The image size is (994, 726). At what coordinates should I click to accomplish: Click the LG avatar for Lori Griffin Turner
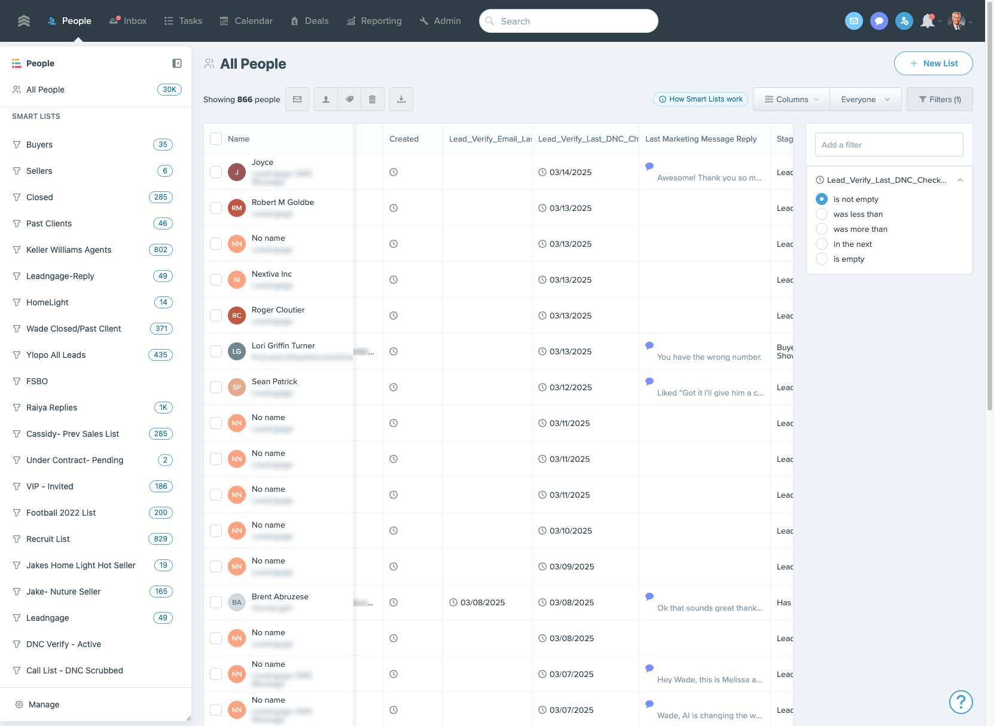click(237, 351)
